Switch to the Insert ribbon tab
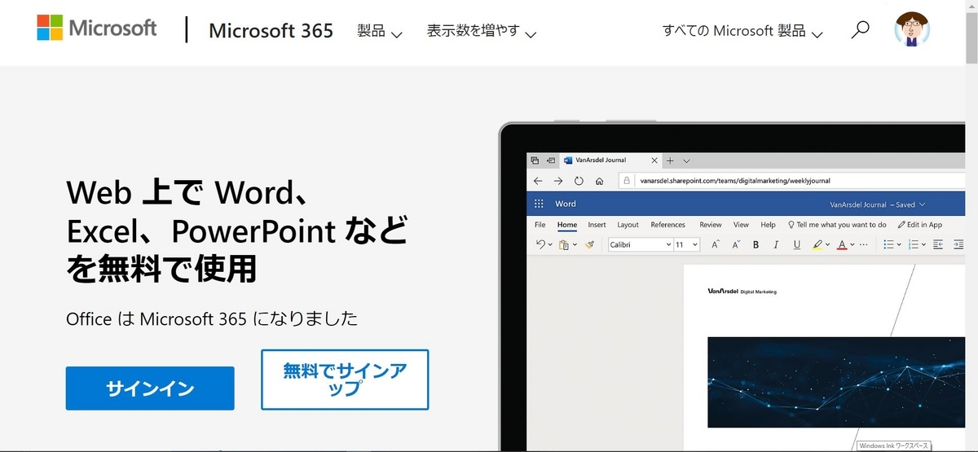This screenshot has height=452, width=978. (x=597, y=225)
